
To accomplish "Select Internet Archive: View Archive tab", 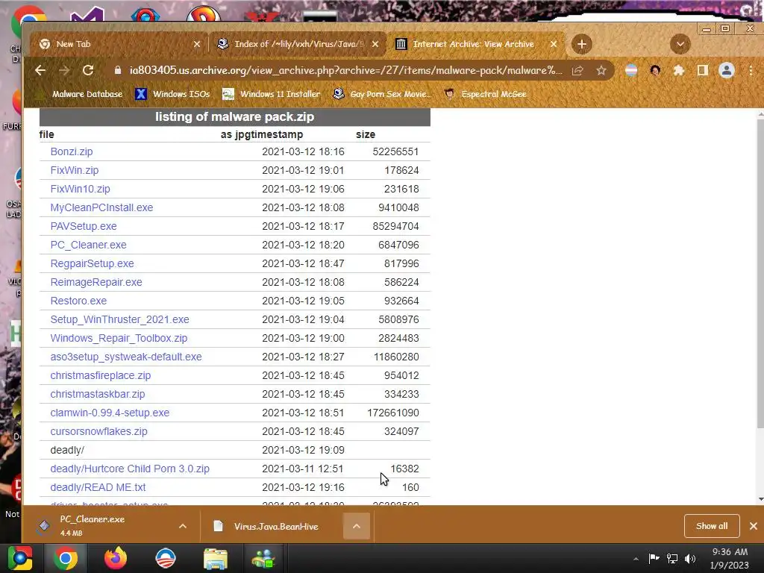I will click(475, 44).
